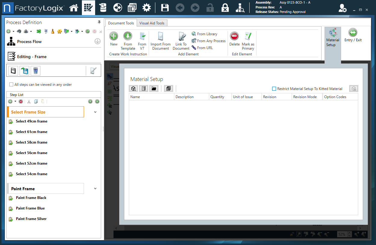Collapse the Select Frame Size step group
The width and height of the screenshot is (376, 245).
(x=95, y=111)
